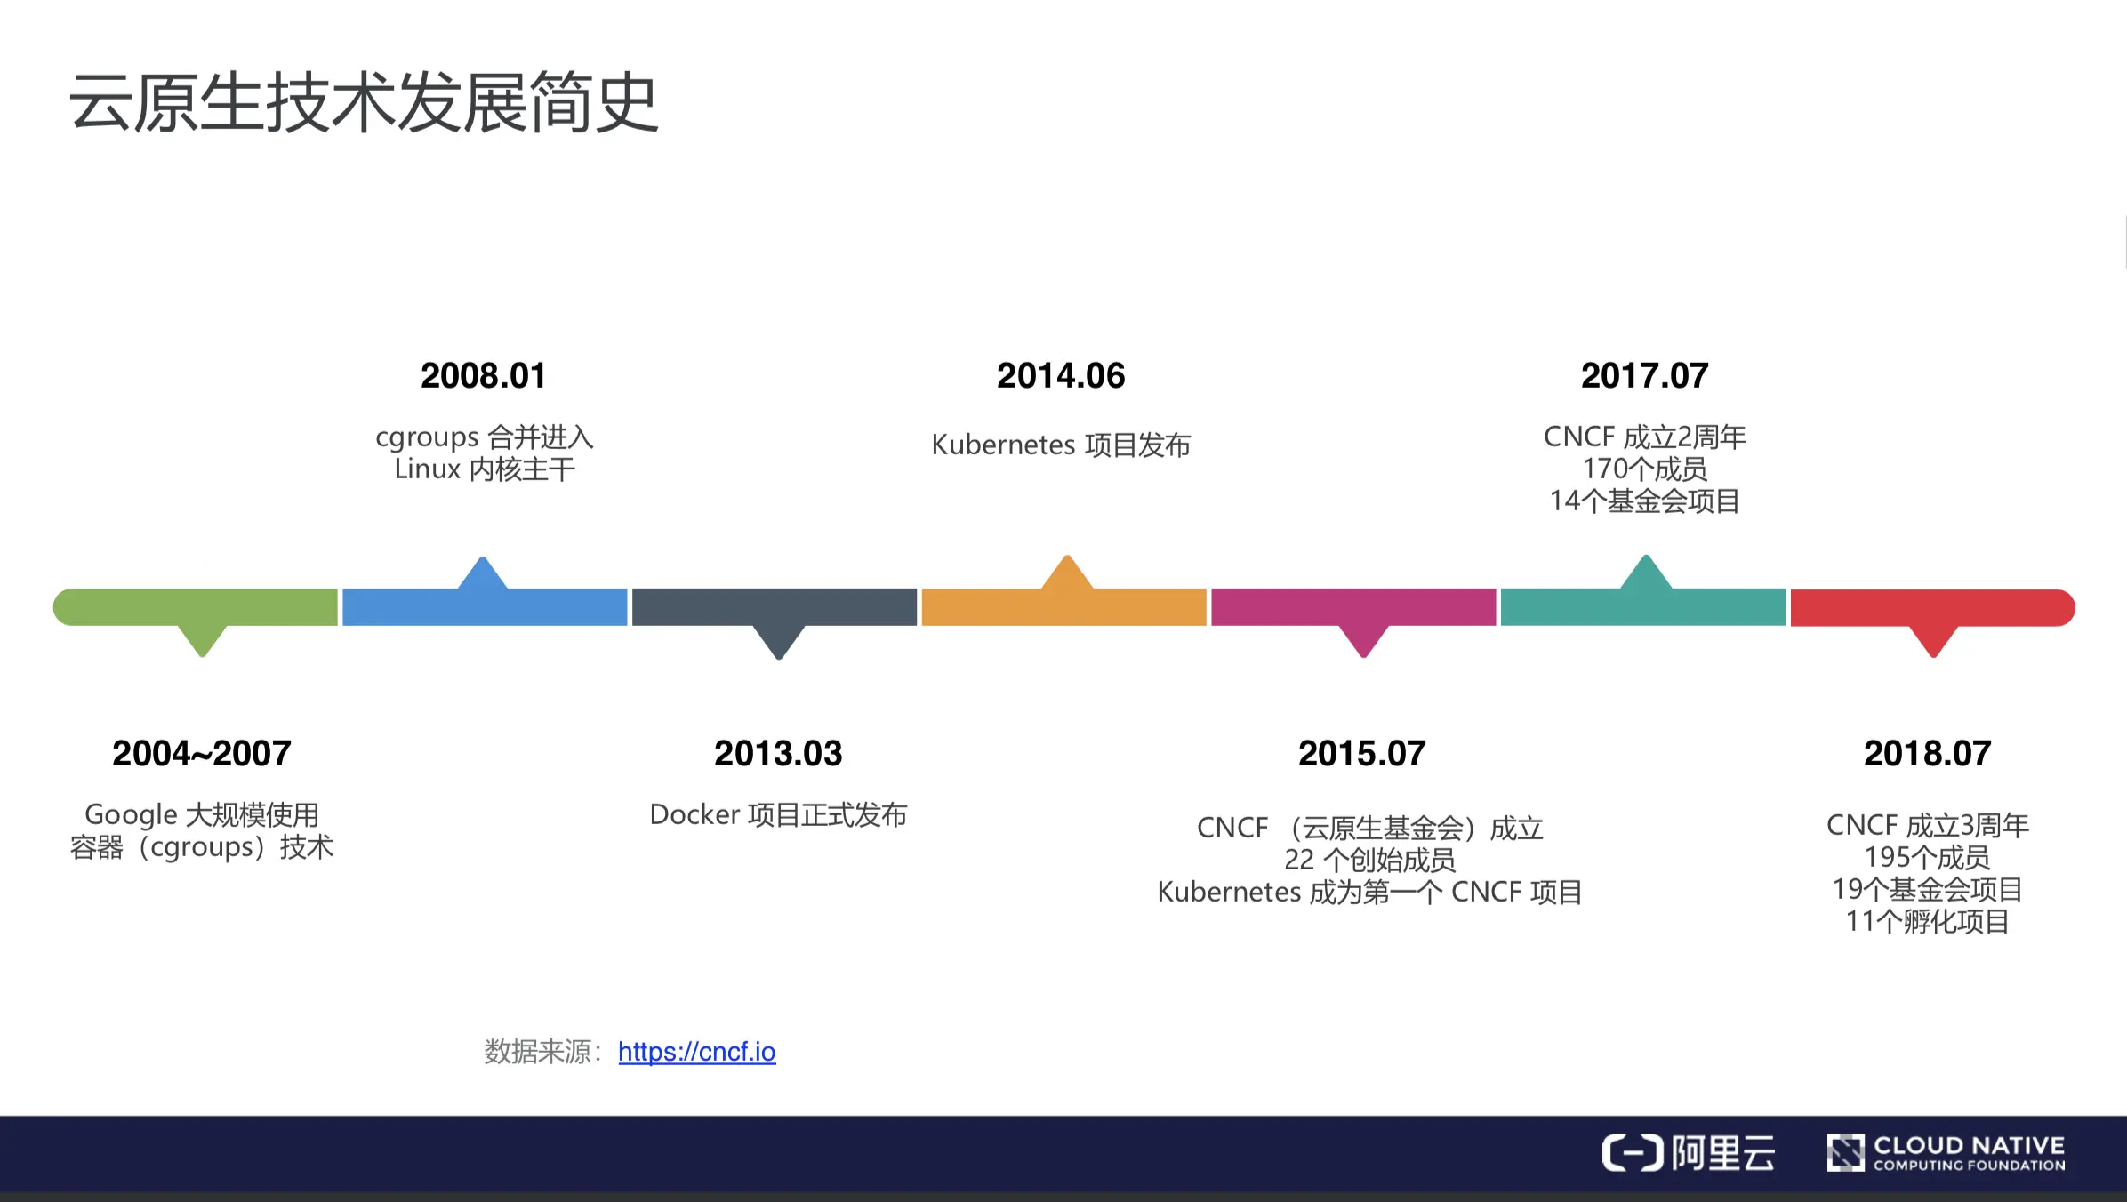Click the blue 2008.01 timeline segment
The height and width of the screenshot is (1202, 2127).
tap(485, 607)
